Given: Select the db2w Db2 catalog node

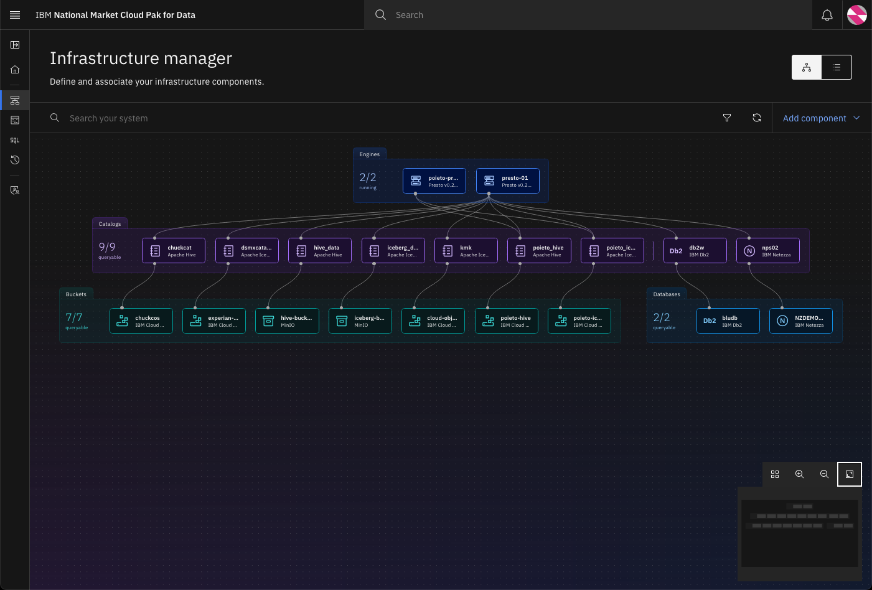Looking at the screenshot, I should point(695,251).
